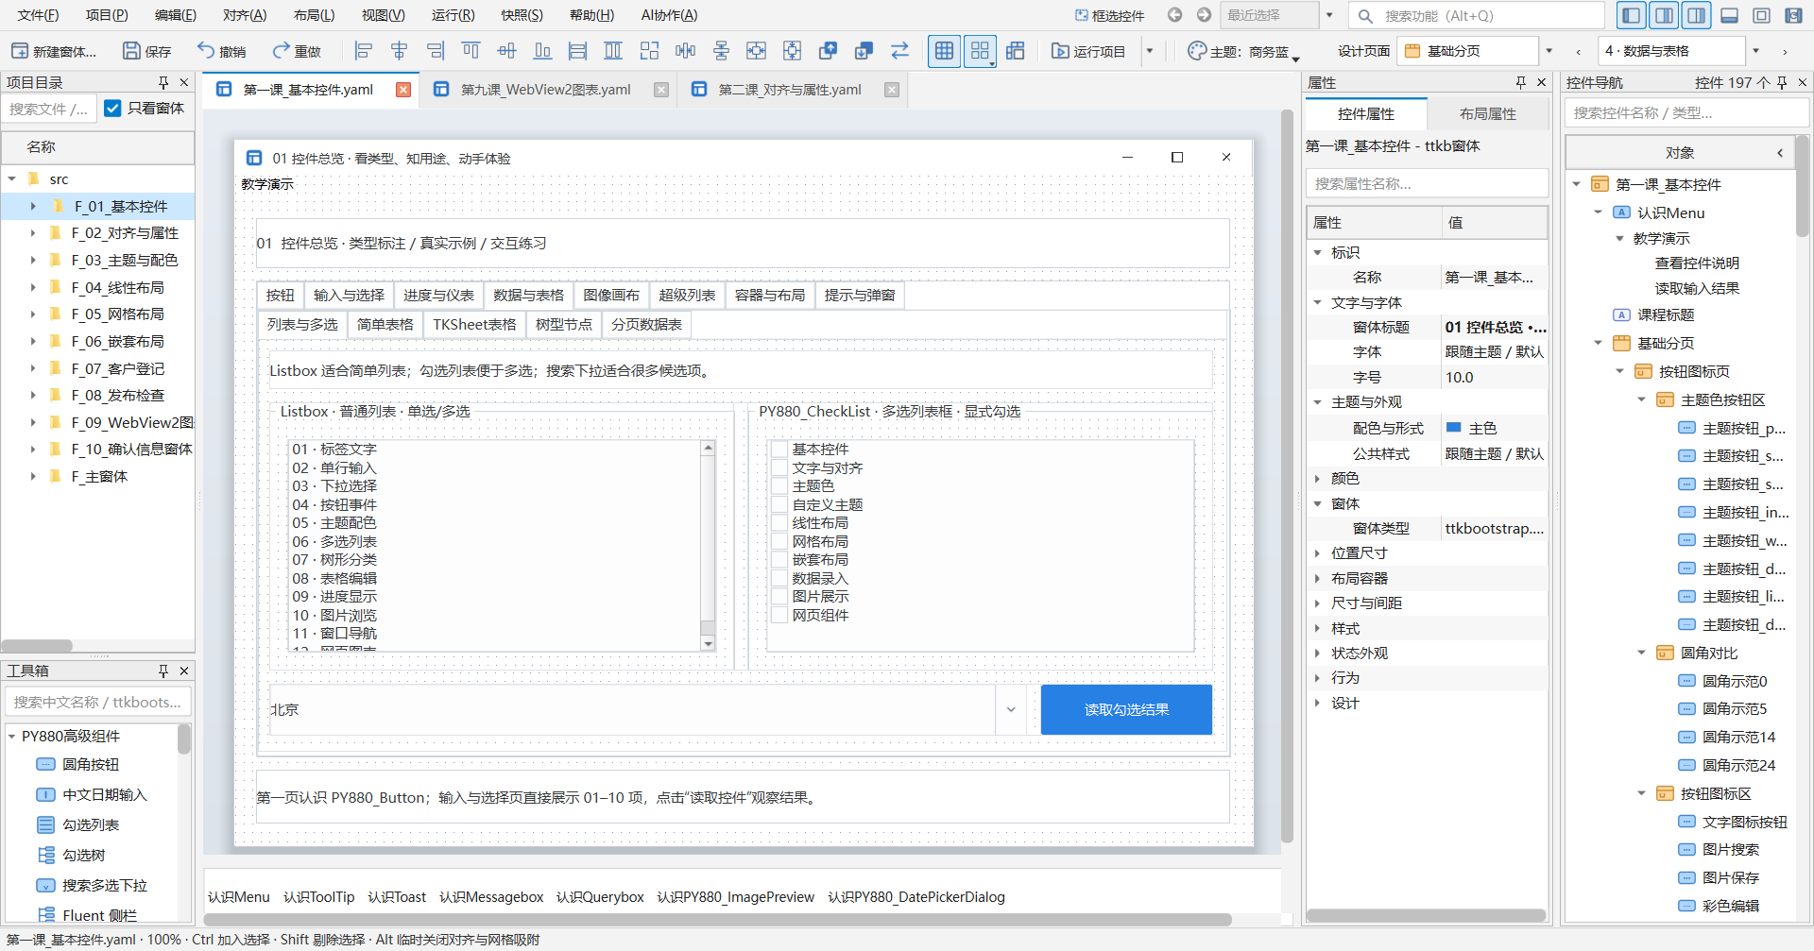1814x951 pixels.
Task: Click the center horizontally in container icon
Action: 757,51
